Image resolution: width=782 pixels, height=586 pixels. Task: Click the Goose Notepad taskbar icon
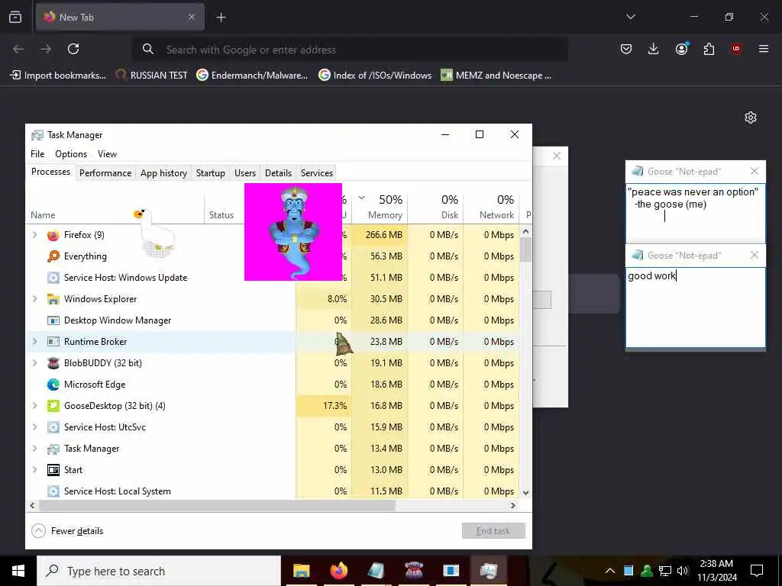376,571
